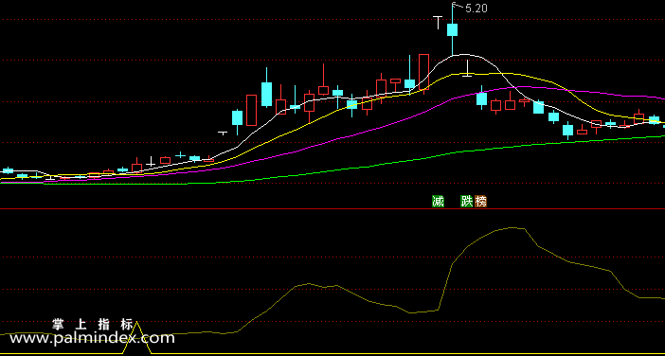The image size is (665, 356).
Task: Click the 掌上指标 watermark text
Action: [x=93, y=325]
